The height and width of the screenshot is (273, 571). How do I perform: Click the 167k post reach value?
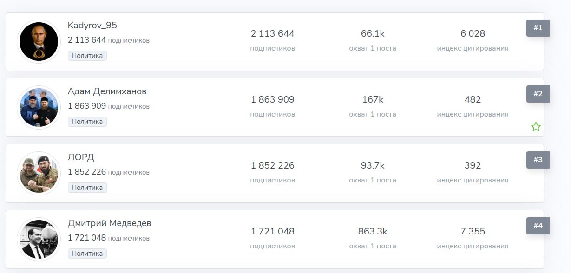[x=373, y=100]
